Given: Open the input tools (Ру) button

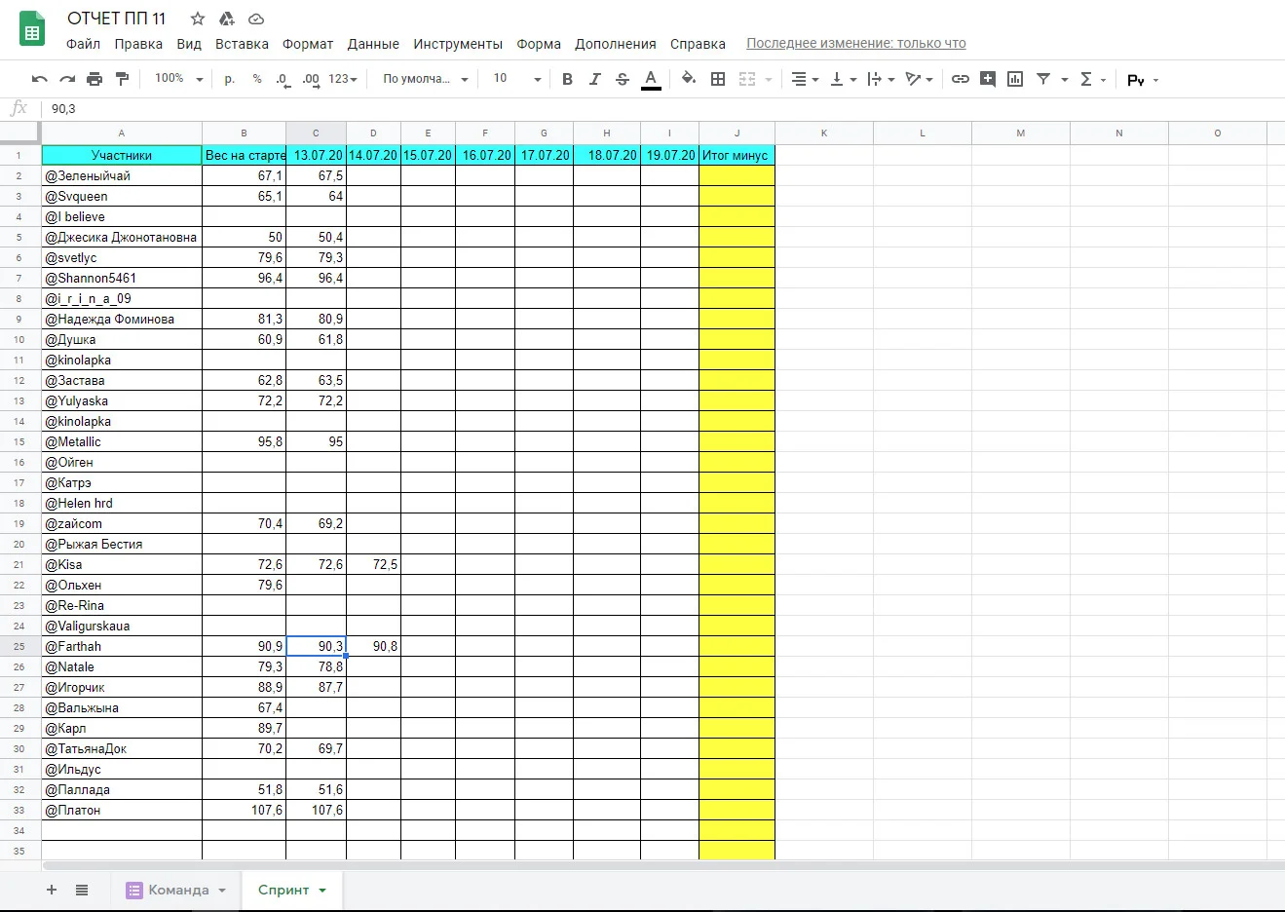Looking at the screenshot, I should click(1136, 80).
